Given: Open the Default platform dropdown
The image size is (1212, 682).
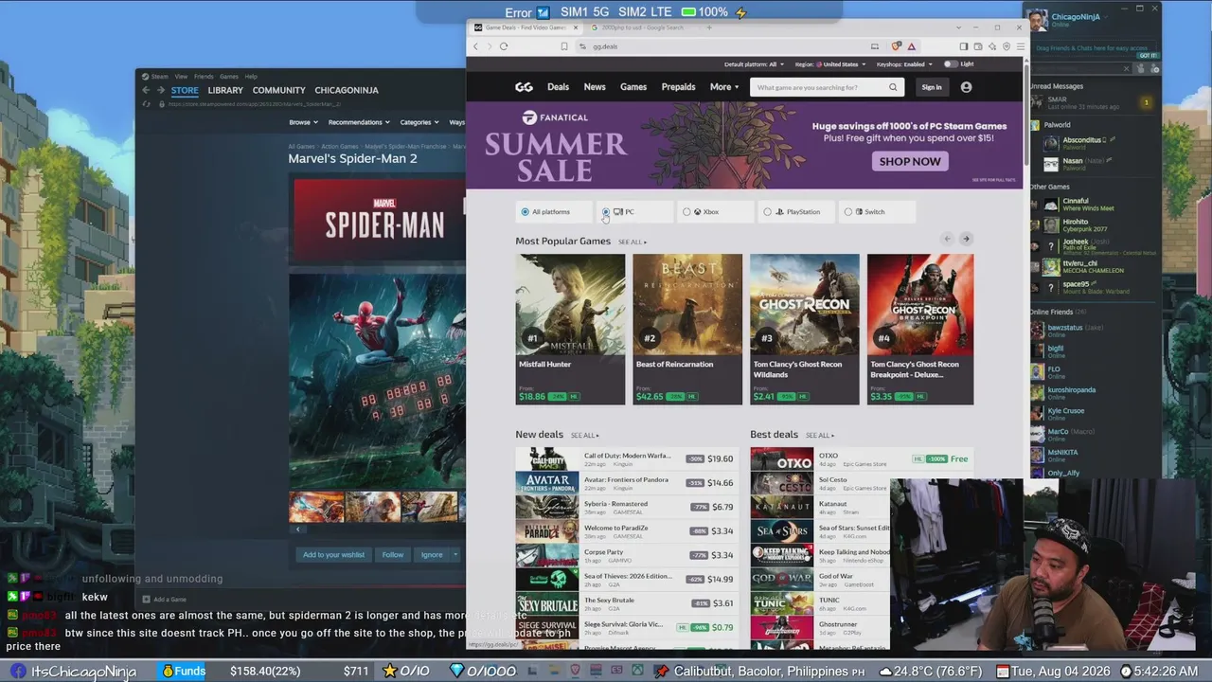Looking at the screenshot, I should coord(755,64).
